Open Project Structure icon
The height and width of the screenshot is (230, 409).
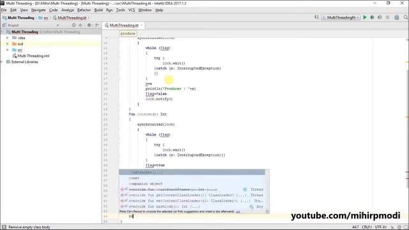pos(397,17)
